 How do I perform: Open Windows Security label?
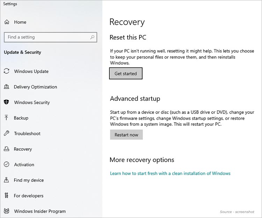32,102
